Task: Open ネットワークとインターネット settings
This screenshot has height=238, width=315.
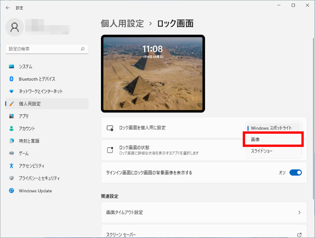Action: pyautogui.click(x=41, y=91)
